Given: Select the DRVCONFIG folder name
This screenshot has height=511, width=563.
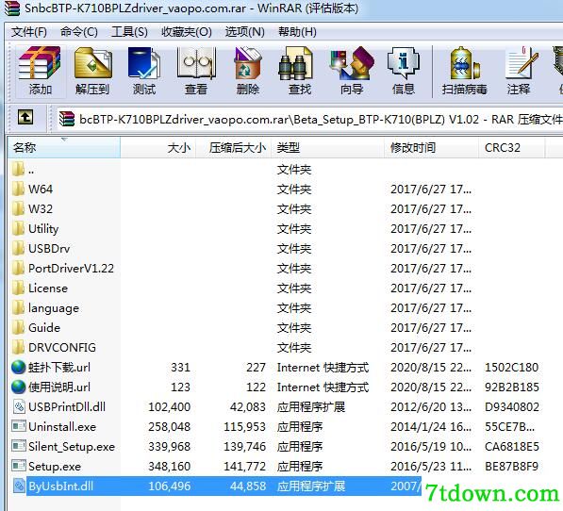Looking at the screenshot, I should coord(62,347).
